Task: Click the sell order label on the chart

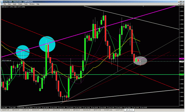Action: tap(7, 60)
